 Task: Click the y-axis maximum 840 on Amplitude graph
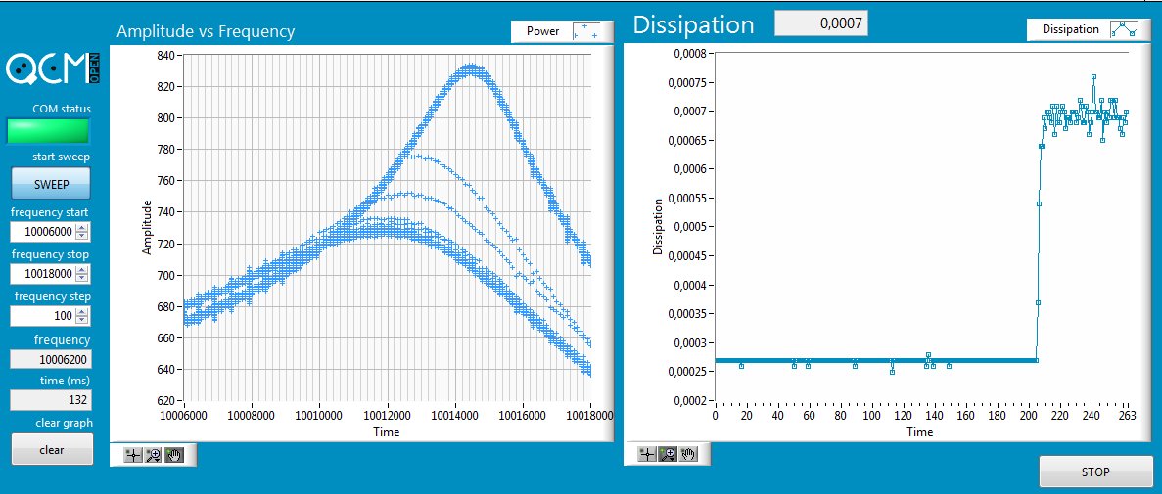(x=165, y=56)
